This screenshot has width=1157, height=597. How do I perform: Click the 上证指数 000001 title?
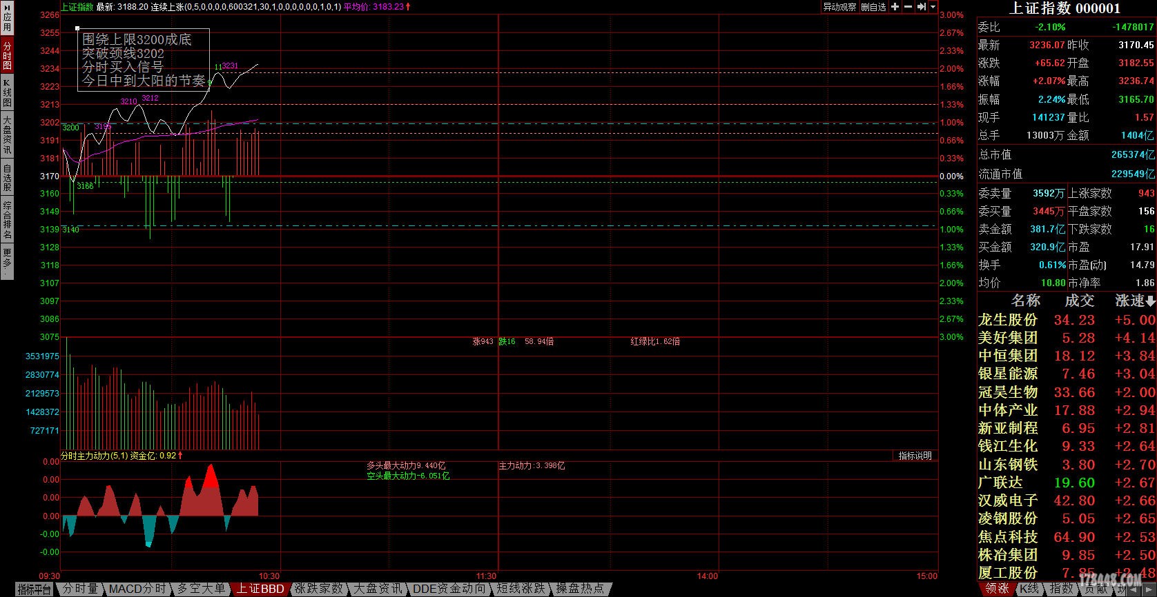point(1065,8)
